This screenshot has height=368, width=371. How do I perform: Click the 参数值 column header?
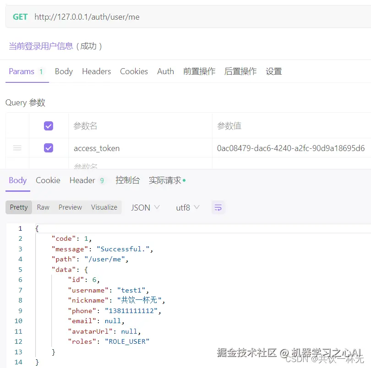pos(229,126)
